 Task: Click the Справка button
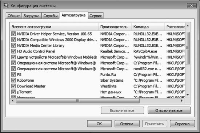pos(182,124)
